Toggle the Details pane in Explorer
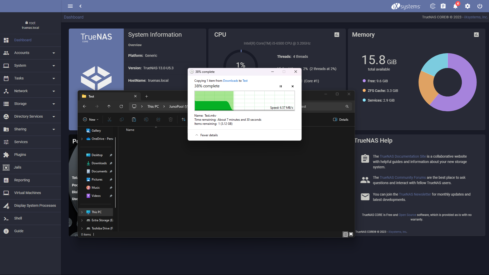The width and height of the screenshot is (489, 275). pos(341,119)
